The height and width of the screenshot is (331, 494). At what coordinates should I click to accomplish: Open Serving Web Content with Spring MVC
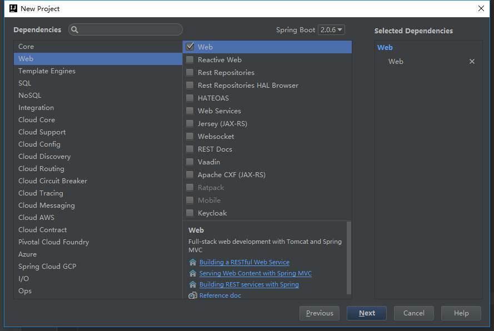256,273
